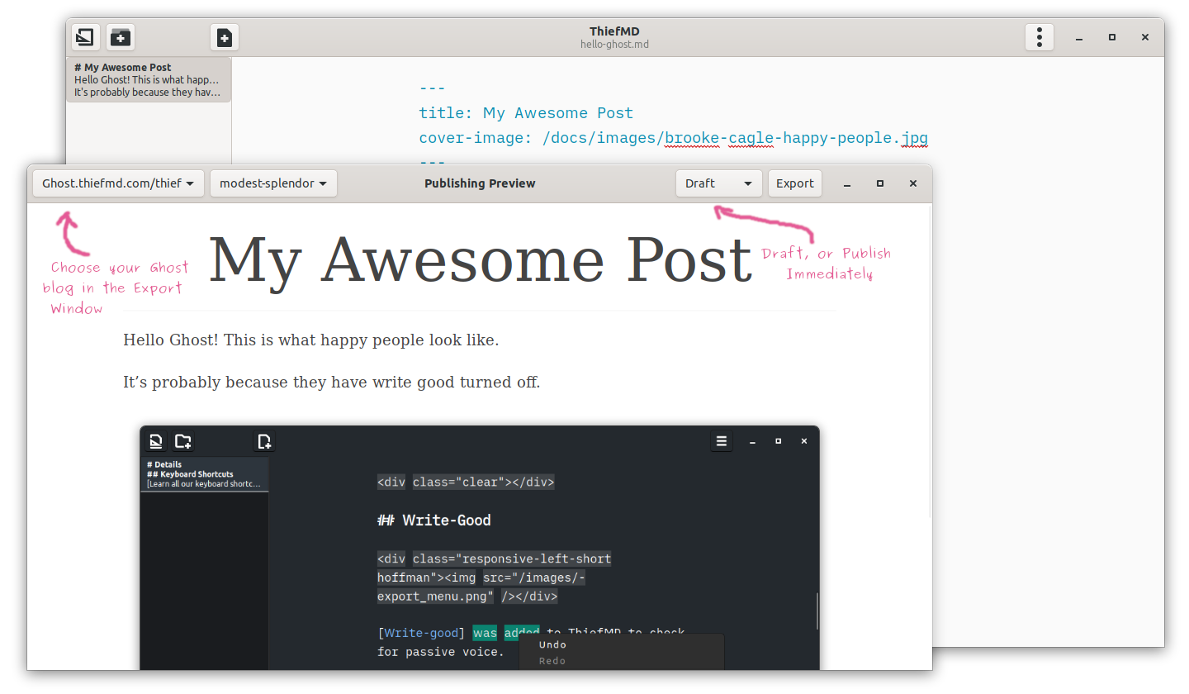Image resolution: width=1189 pixels, height=694 pixels.
Task: Click the sidebar icon inside the embedded dark screenshot
Action: click(x=156, y=441)
